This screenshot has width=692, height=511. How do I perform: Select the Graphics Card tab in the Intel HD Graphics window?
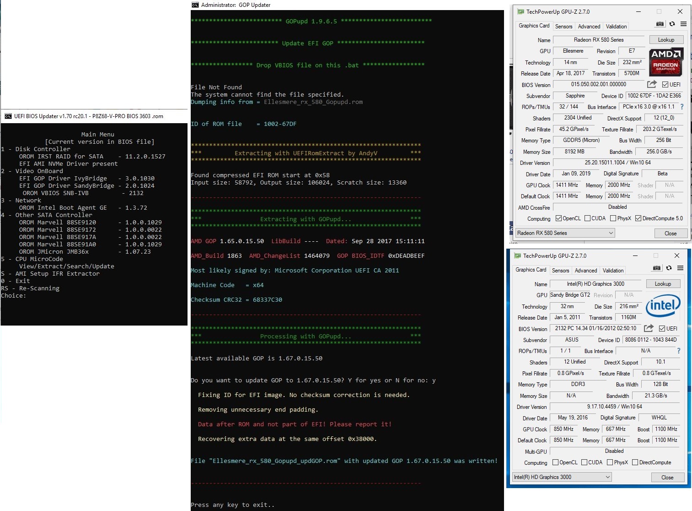(x=531, y=270)
